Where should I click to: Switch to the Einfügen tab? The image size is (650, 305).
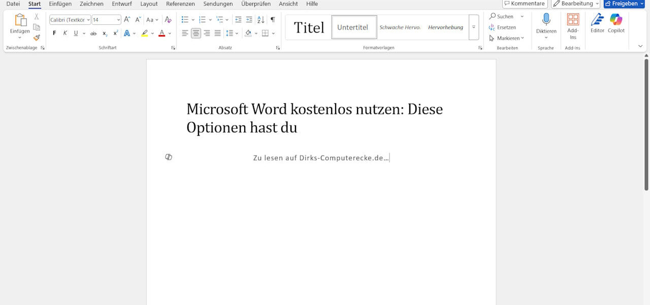click(x=60, y=4)
